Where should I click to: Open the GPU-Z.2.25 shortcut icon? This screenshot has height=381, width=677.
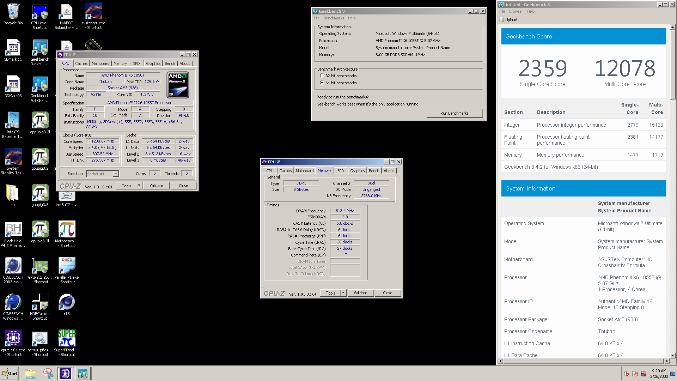coord(40,271)
